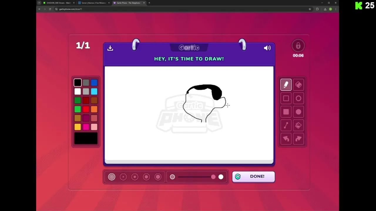Image resolution: width=376 pixels, height=211 pixels.
Task: Pick the hot pink color swatch
Action: pos(86,127)
